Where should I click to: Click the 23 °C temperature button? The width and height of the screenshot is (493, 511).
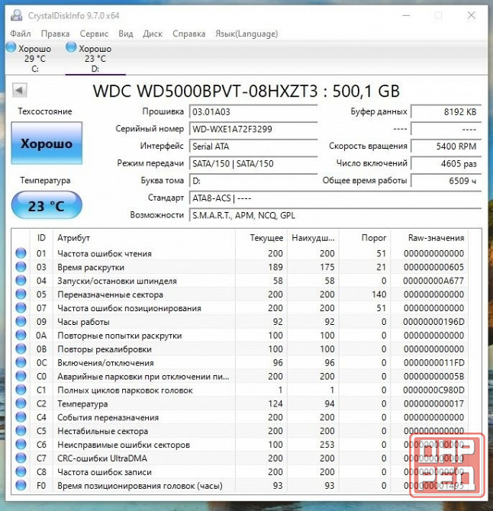pyautogui.click(x=47, y=205)
